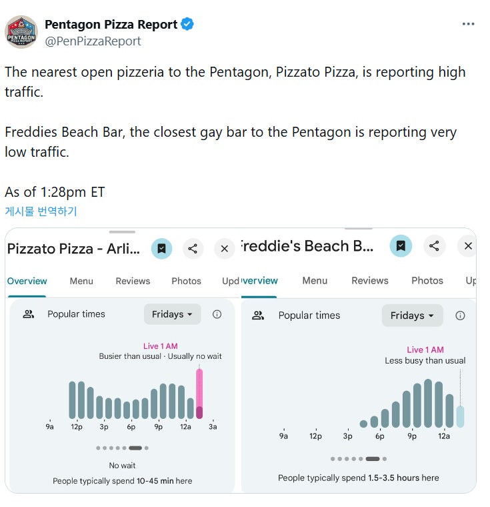
Task: Save Freddie's Beach Bar with the bookmark icon
Action: coord(401,246)
